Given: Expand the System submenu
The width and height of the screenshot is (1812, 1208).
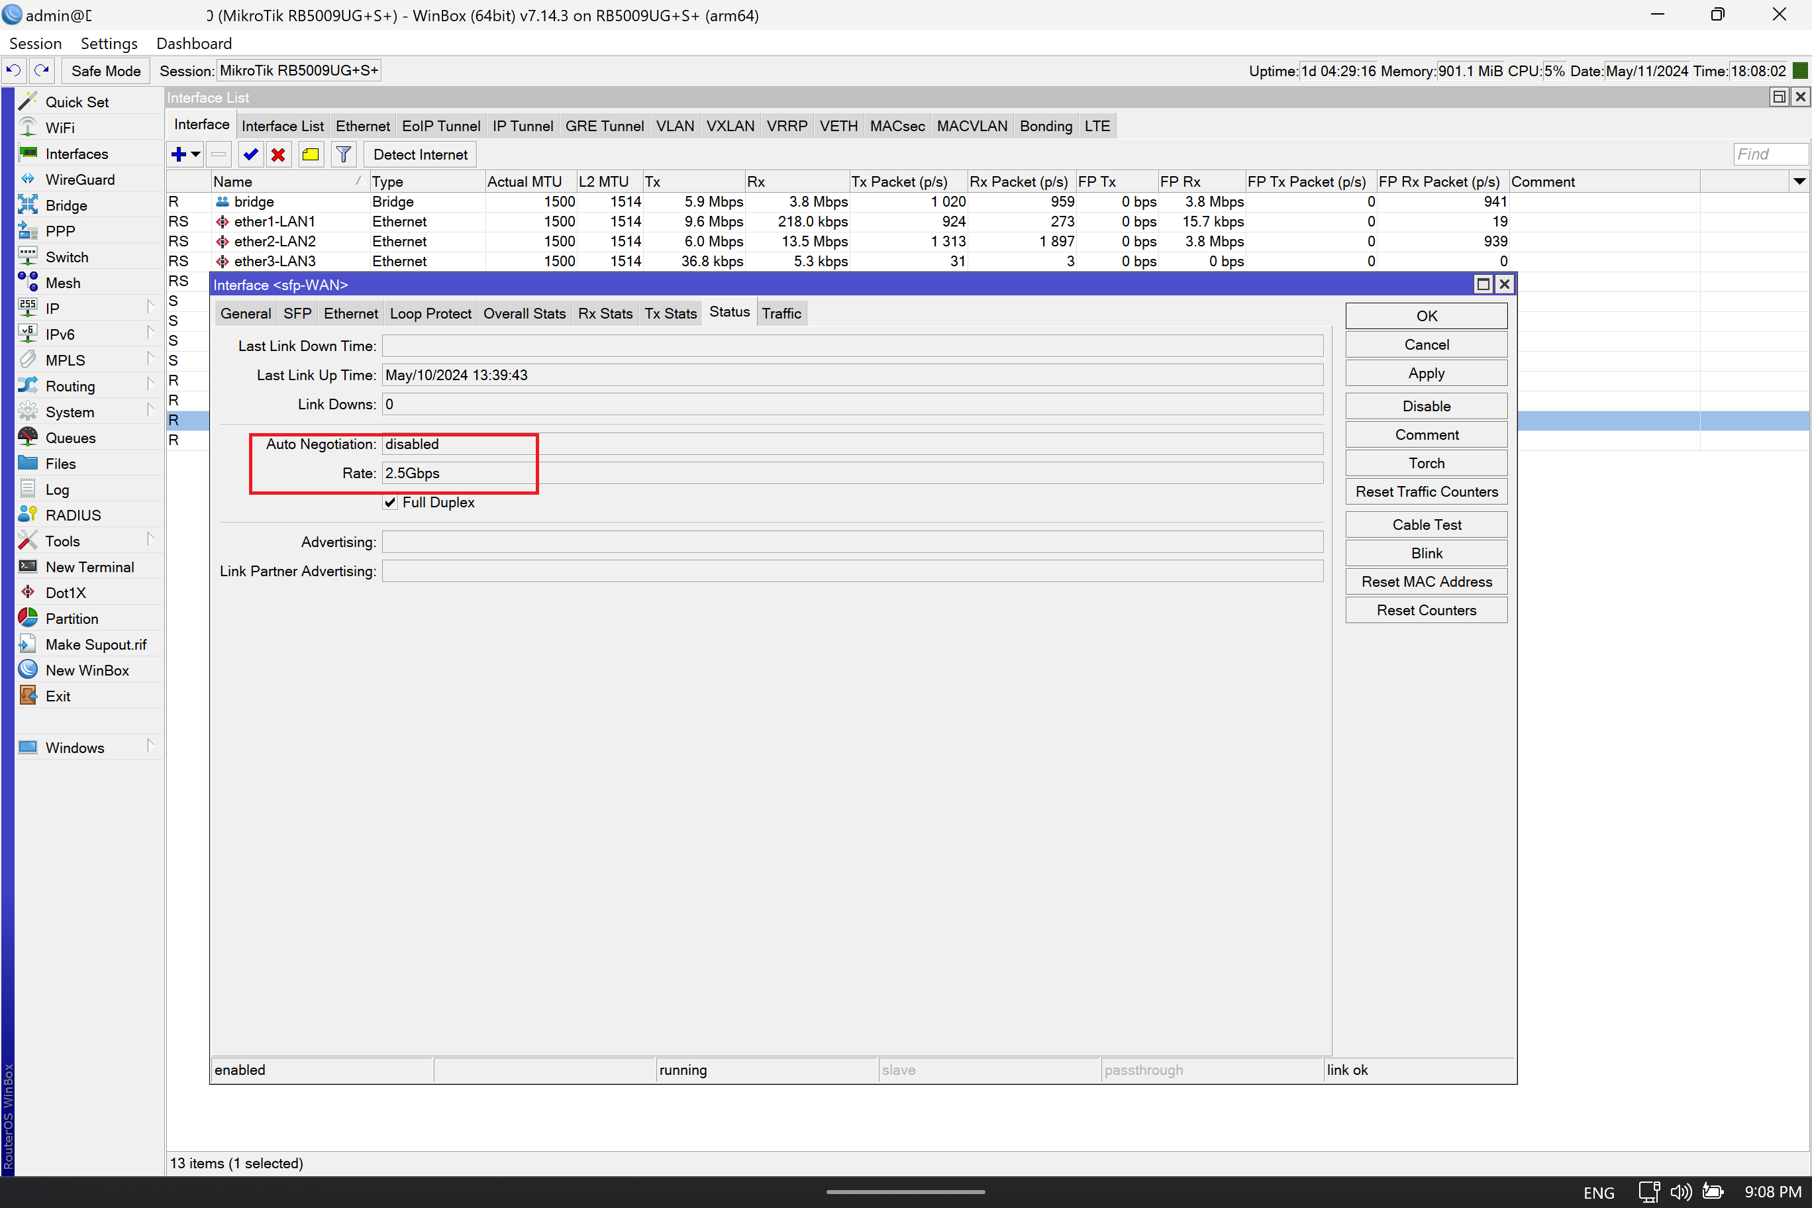Looking at the screenshot, I should point(151,411).
